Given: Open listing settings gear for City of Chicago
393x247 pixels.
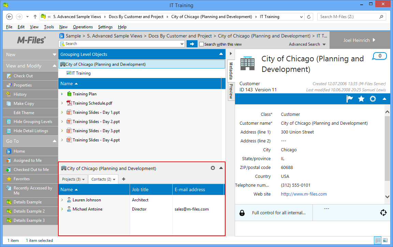Looking at the screenshot, I should [213, 168].
